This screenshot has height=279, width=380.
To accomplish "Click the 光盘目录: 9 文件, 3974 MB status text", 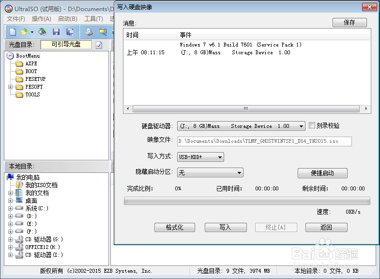I will tap(233, 271).
